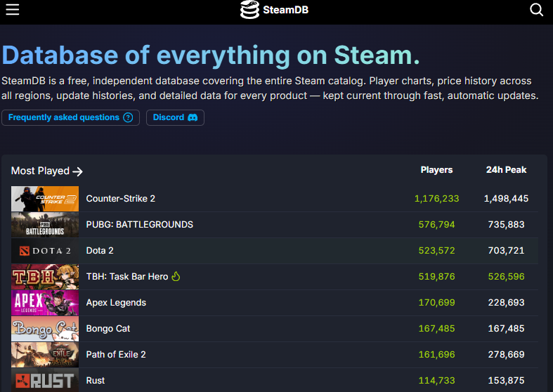Open the Counter-Strike 2 game link
Screen dimensions: 553x392
121,199
